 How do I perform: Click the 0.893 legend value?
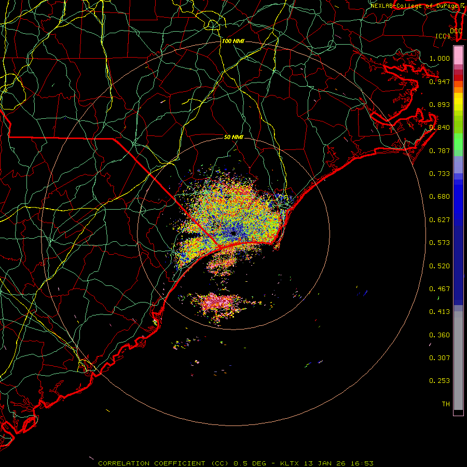click(439, 104)
